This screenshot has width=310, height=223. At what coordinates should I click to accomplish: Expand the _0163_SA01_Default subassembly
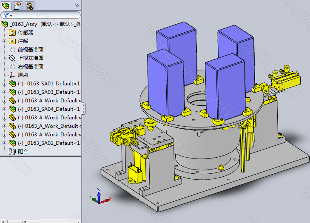coord(4,84)
